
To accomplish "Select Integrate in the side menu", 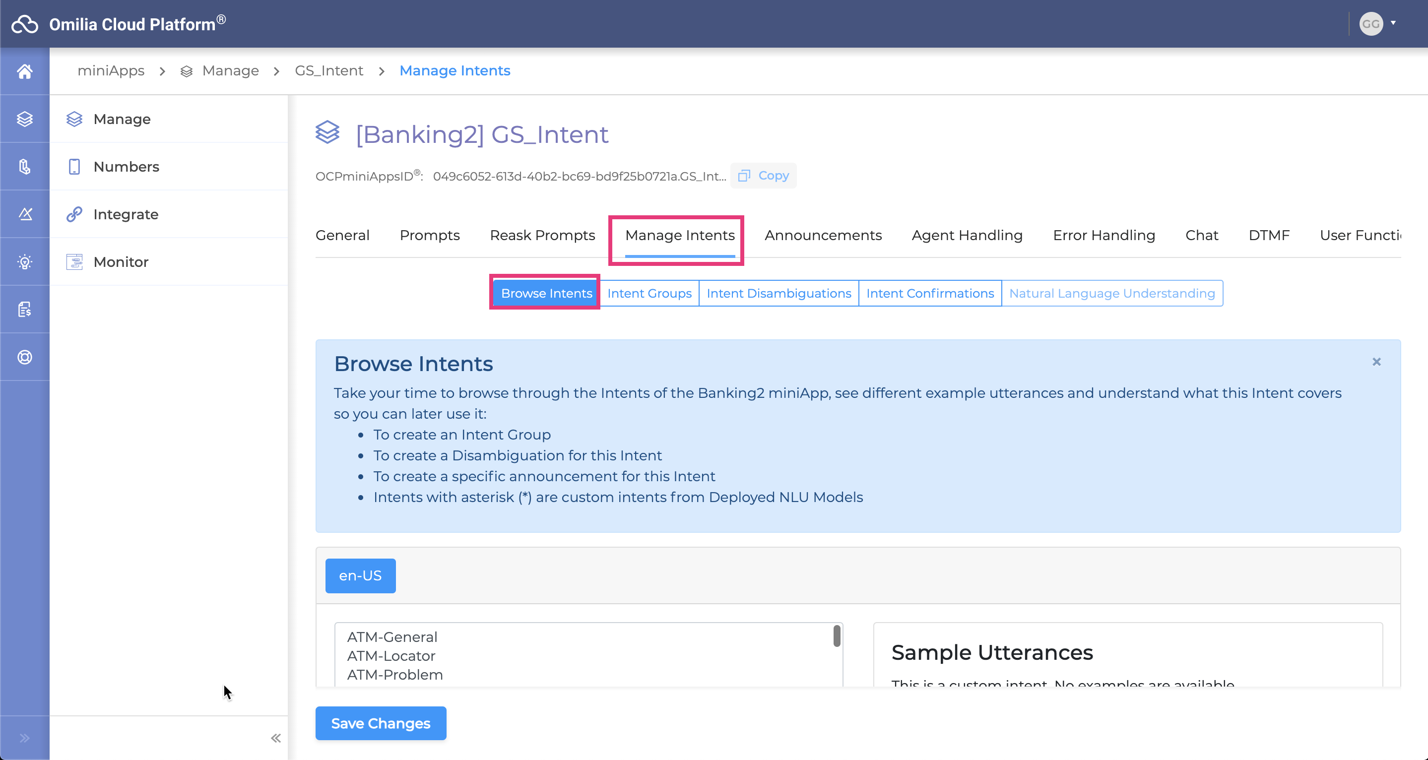I will [x=169, y=214].
